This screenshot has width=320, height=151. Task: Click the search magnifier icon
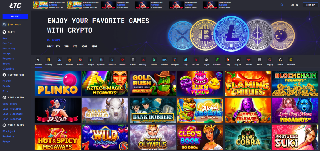click(282, 5)
